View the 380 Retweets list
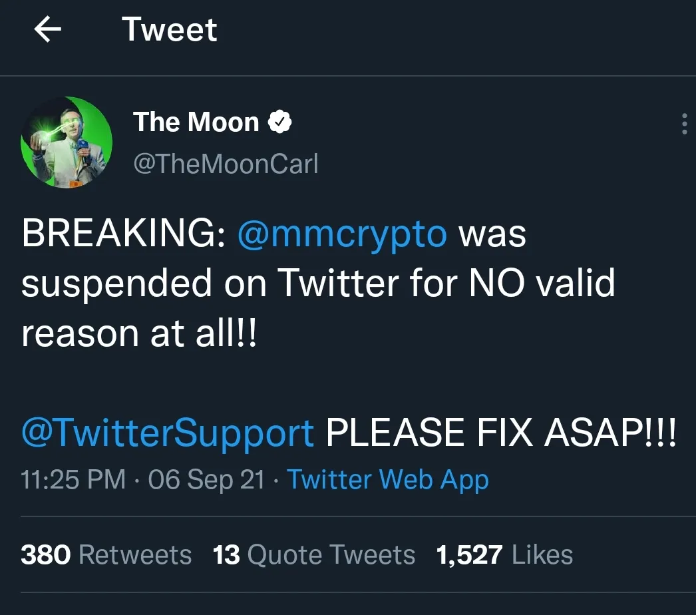Image resolution: width=696 pixels, height=615 pixels. click(106, 554)
